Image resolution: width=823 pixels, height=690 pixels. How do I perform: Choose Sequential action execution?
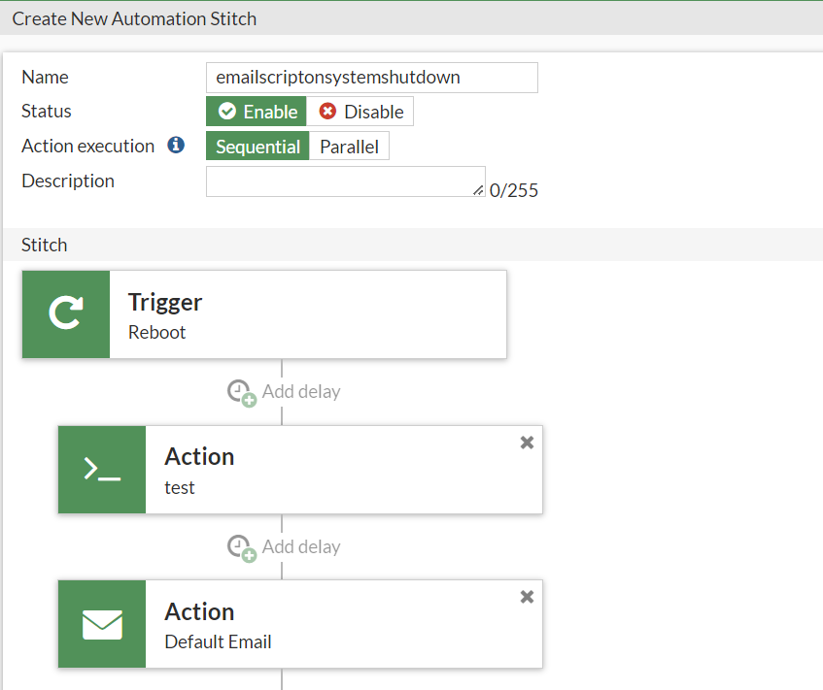point(257,147)
